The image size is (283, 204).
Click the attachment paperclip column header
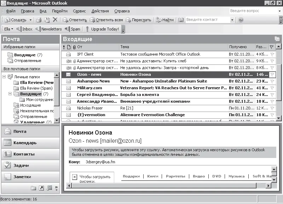click(x=74, y=47)
